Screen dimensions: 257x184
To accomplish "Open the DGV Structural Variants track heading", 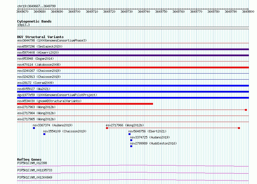I will (x=40, y=37).
